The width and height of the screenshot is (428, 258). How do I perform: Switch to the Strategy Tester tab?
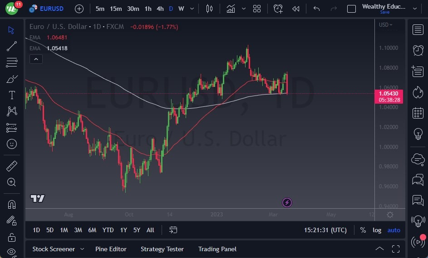click(x=162, y=249)
